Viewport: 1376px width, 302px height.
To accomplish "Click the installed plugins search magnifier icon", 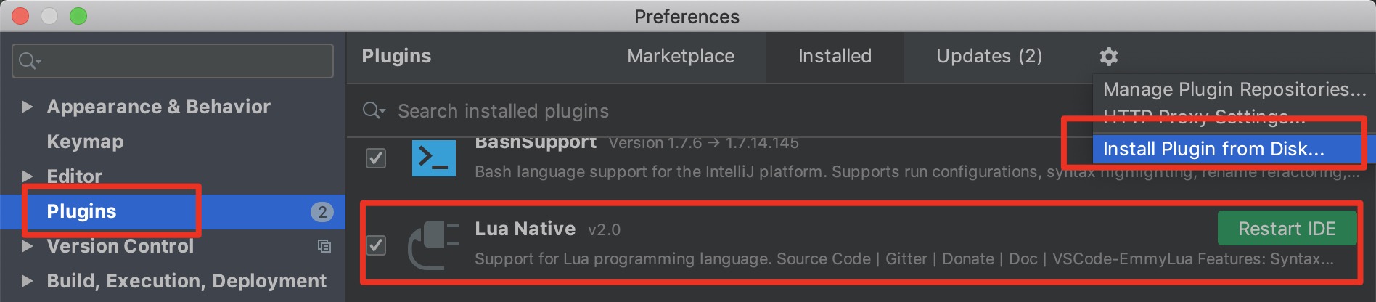I will click(x=373, y=110).
